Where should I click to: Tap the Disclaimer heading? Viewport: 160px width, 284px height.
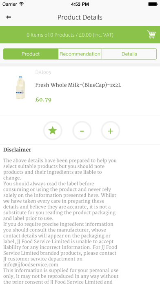(x=17, y=150)
